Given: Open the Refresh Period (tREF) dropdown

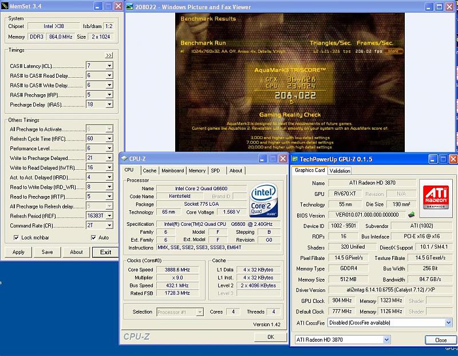Looking at the screenshot, I should coord(109,216).
